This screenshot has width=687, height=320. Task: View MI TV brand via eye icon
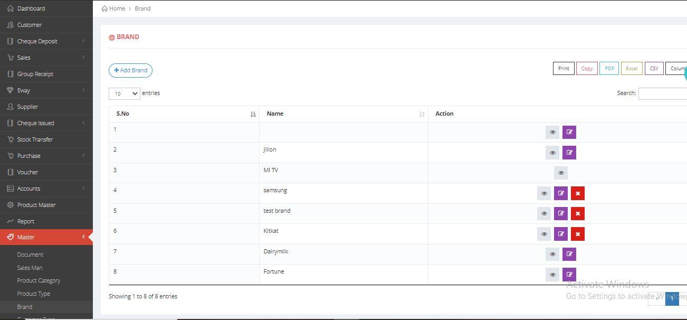(560, 173)
